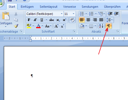The image size is (128, 100).
Task: Click the Office button orb
Action: tap(1, 3)
